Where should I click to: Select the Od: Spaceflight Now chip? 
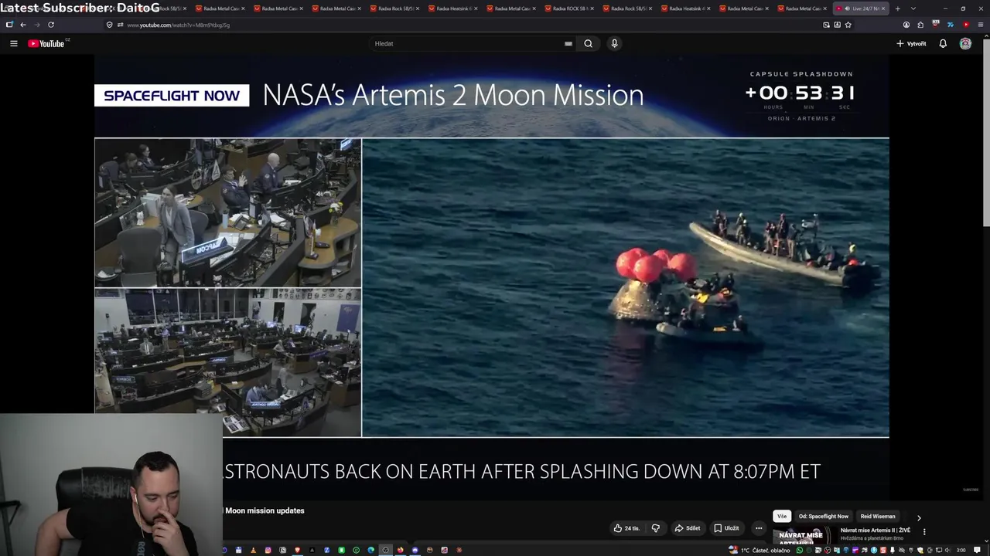point(824,516)
